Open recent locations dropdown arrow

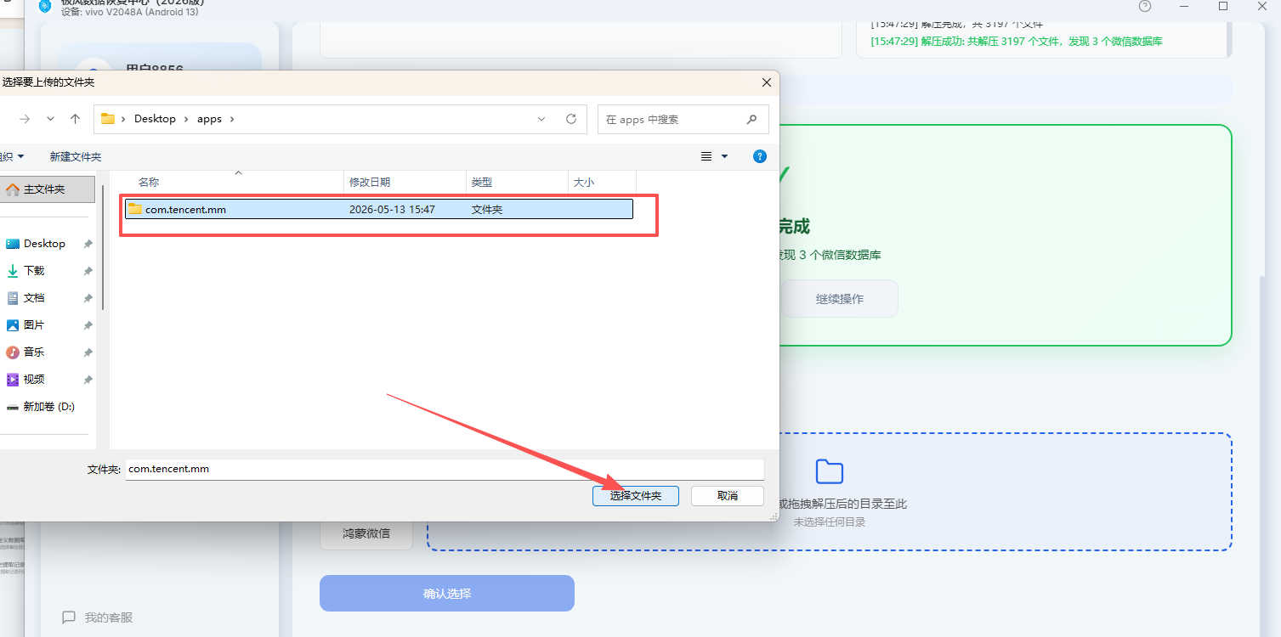coord(50,119)
